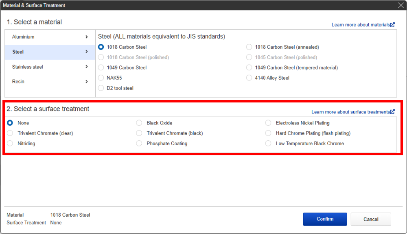The height and width of the screenshot is (235, 407).
Task: Select Electroless Nickel Plating treatment
Action: 268,123
